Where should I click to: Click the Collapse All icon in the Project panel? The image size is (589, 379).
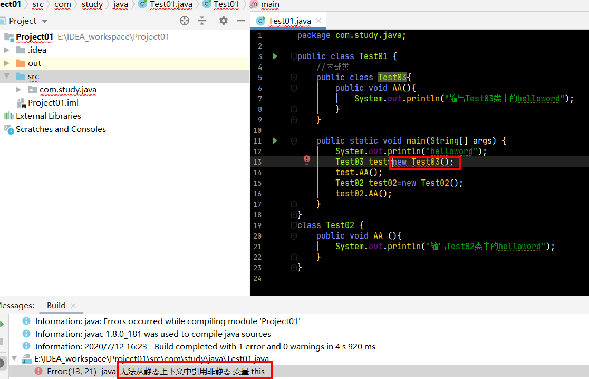pos(202,21)
